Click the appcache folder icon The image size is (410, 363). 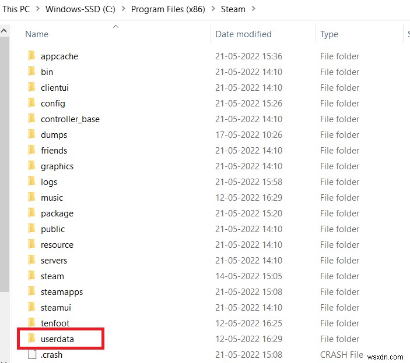point(31,55)
